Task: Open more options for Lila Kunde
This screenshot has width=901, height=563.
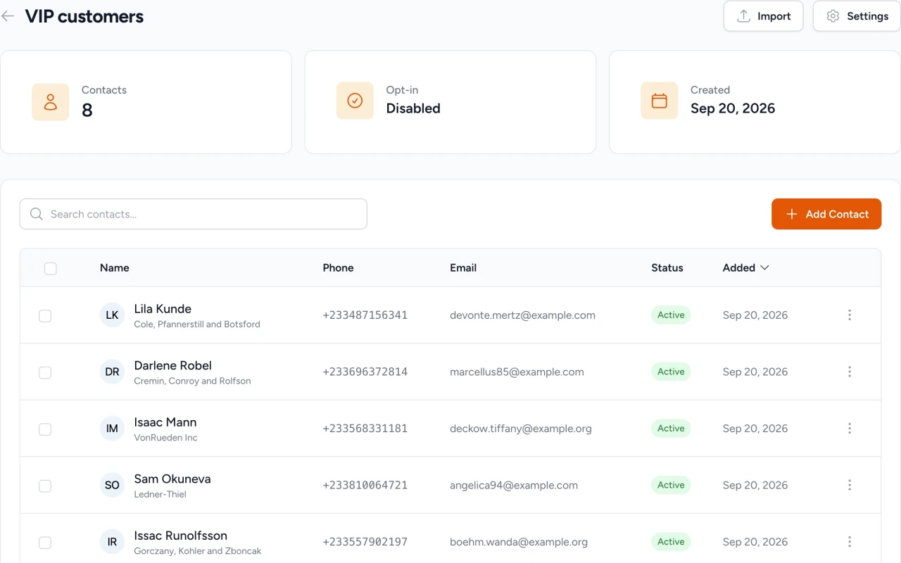Action: click(x=850, y=315)
